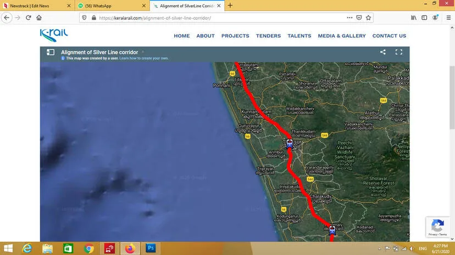The image size is (455, 255).
Task: Go to the TENDERS page
Action: pyautogui.click(x=268, y=36)
